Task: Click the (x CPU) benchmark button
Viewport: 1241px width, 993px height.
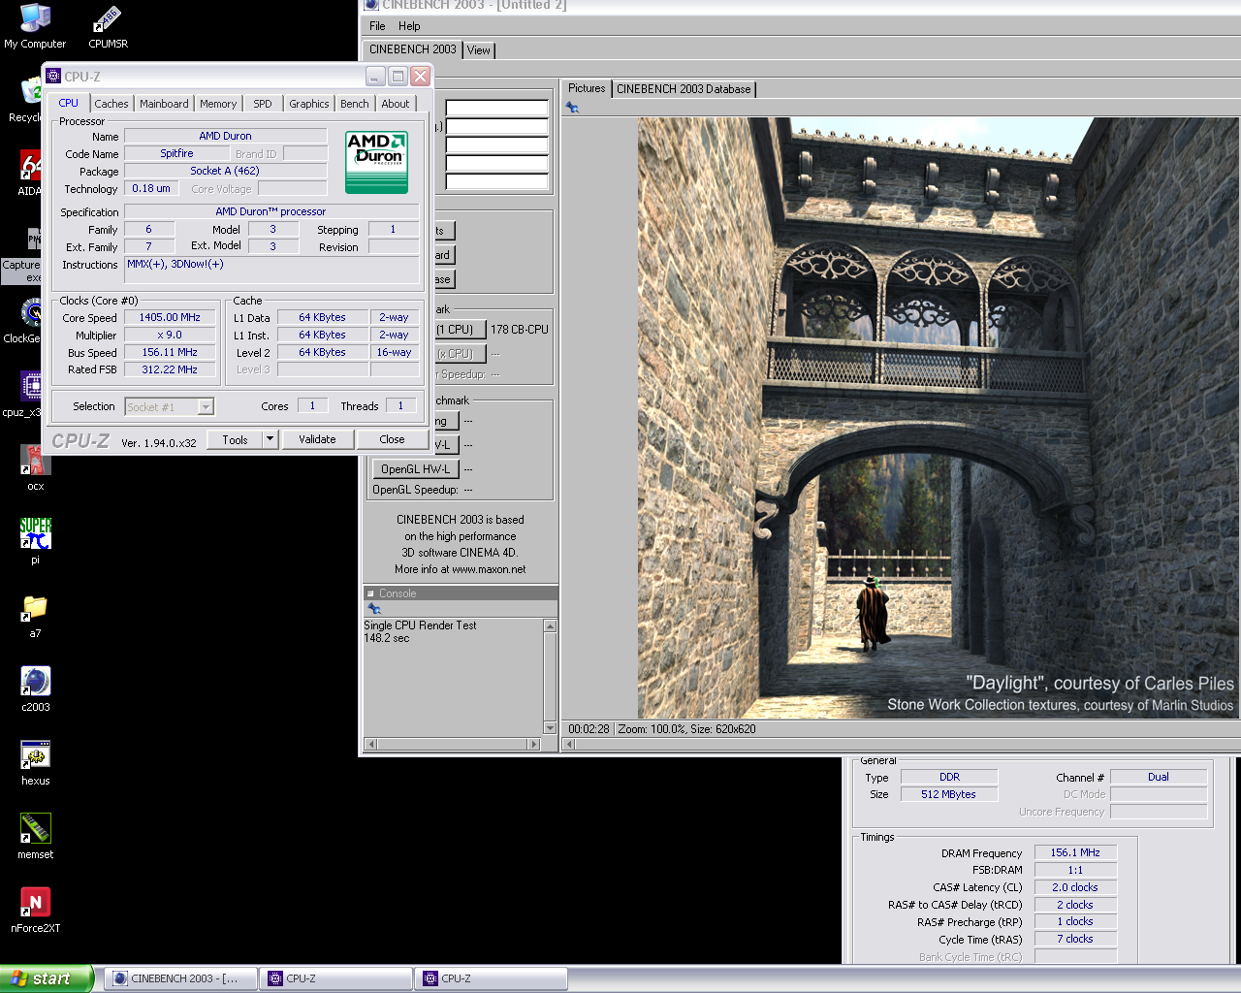Action: [459, 354]
